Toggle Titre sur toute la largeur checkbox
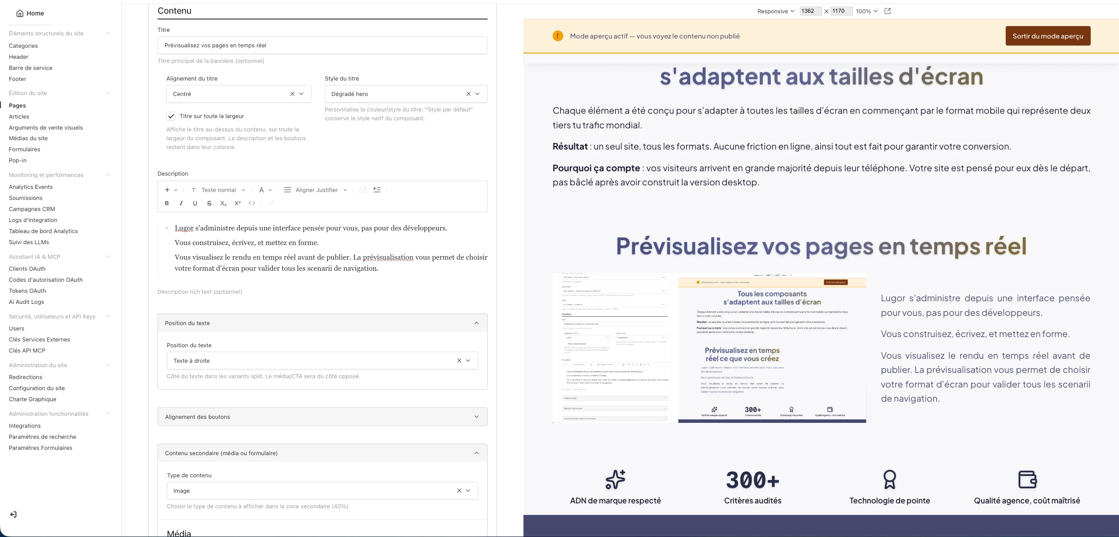 tap(171, 116)
